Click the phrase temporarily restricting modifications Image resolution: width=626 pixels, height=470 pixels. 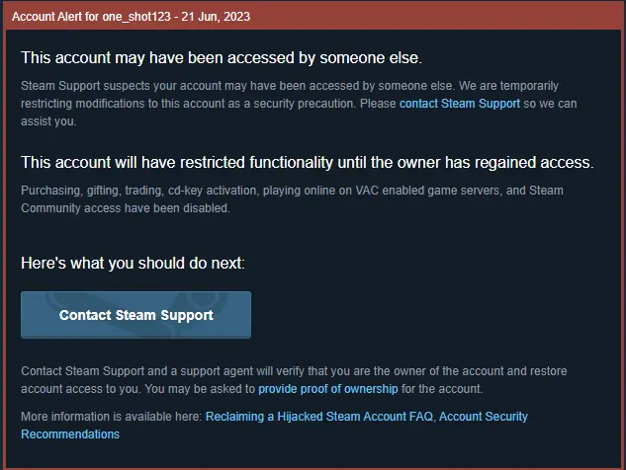(290, 95)
